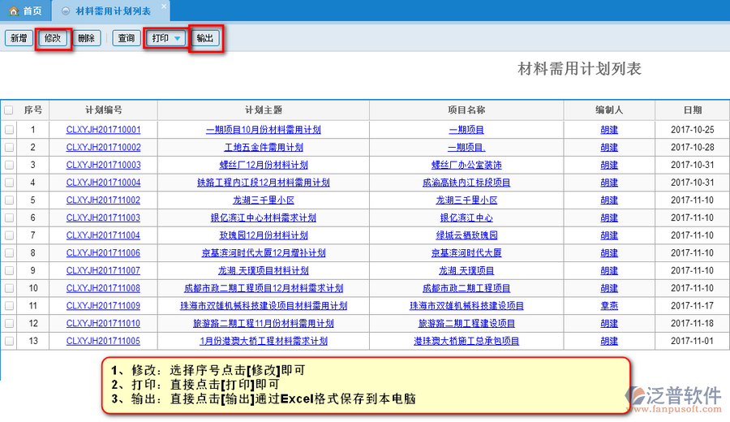
Task: Open 铁路工程内江段12月材料需用计划 link
Action: (x=264, y=183)
